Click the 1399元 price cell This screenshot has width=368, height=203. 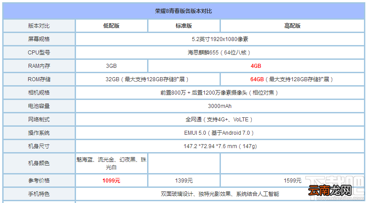pyautogui.click(x=183, y=181)
